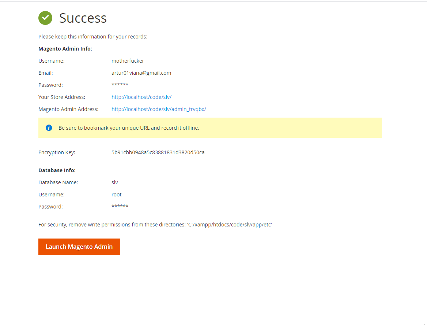Click the write permissions security message

[155, 225]
